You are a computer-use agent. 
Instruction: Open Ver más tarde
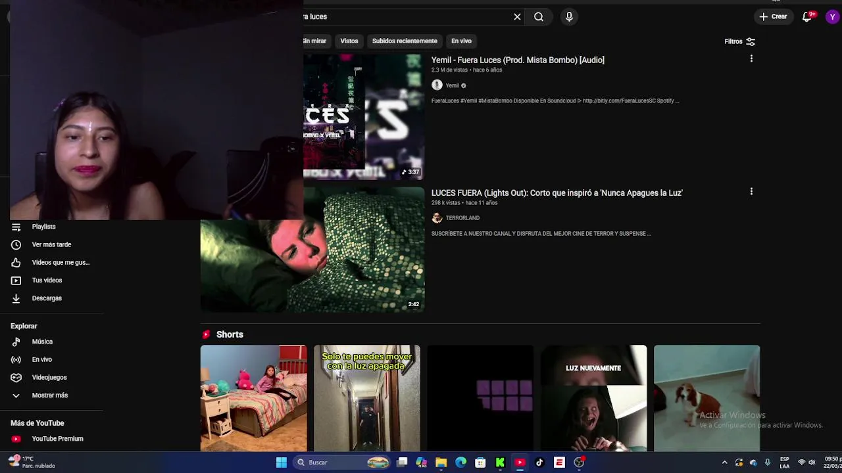coord(53,244)
